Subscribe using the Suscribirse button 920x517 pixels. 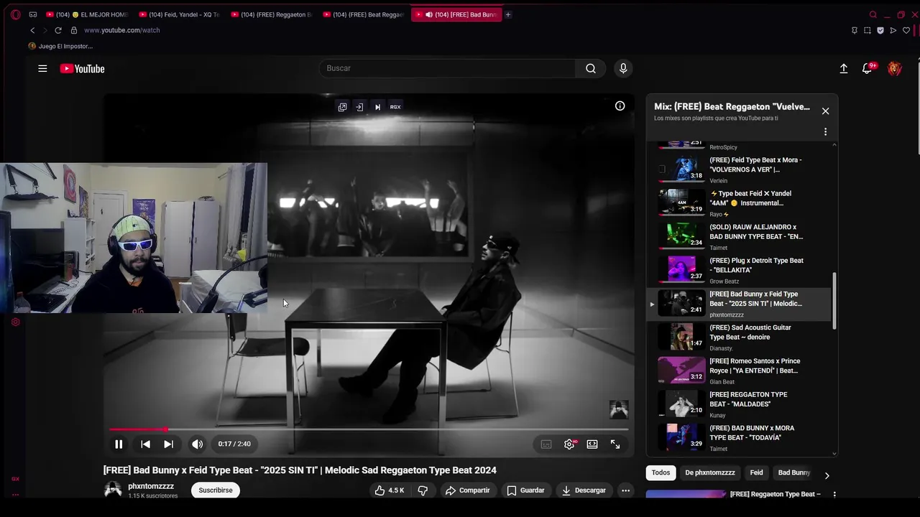(216, 490)
